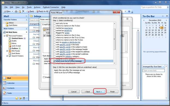
Task: Switch to the Mail navigation pane
Action: click(15, 78)
